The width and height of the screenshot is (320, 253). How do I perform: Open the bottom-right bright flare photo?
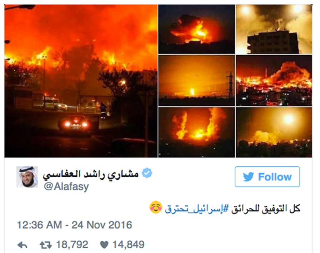(274, 132)
